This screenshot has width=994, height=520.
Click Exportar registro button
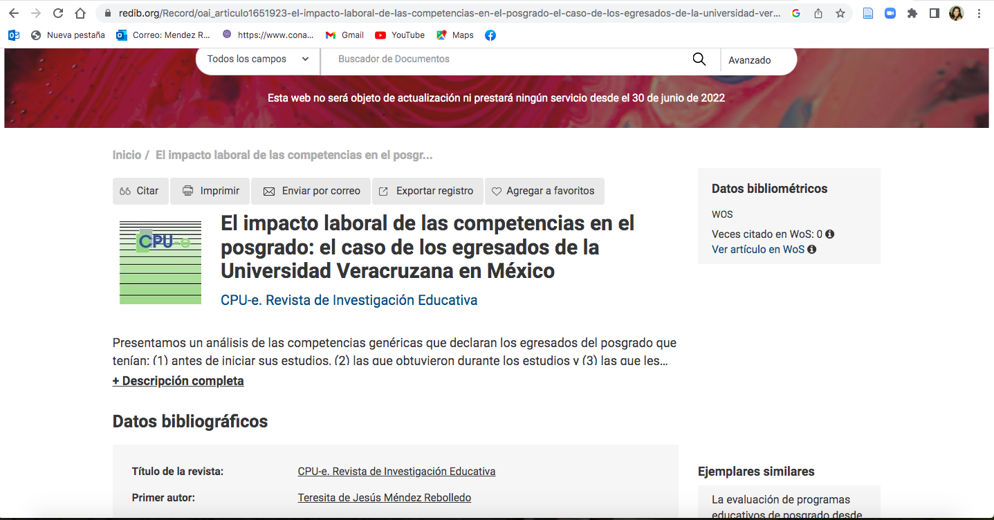pos(427,192)
